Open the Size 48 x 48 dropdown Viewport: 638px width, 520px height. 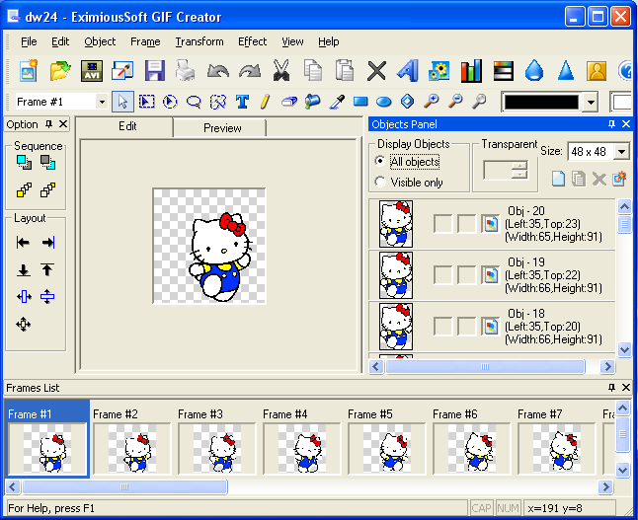[622, 152]
